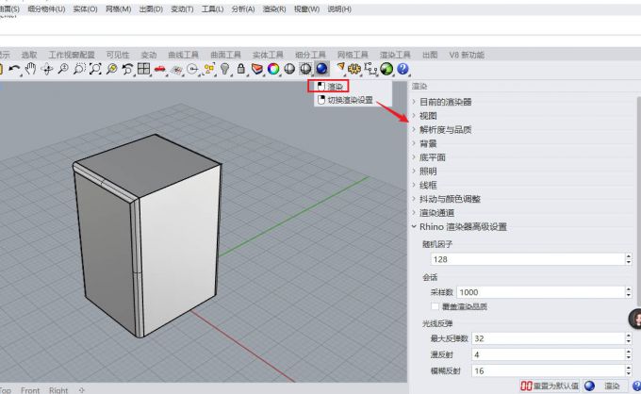Viewport: 641px width, 394px height.
Task: Click the blue render sphere toolbar icon
Action: pyautogui.click(x=321, y=69)
